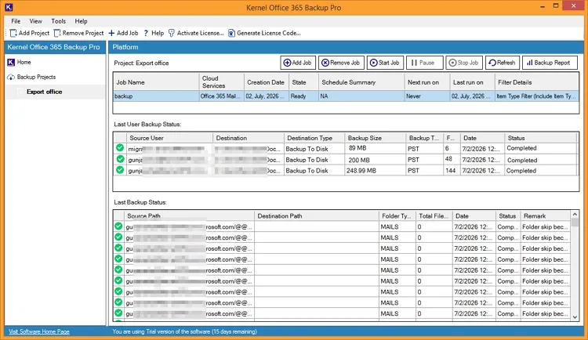The width and height of the screenshot is (588, 340).
Task: Click the scroll up arrow in Last Backup Status
Action: 575,215
